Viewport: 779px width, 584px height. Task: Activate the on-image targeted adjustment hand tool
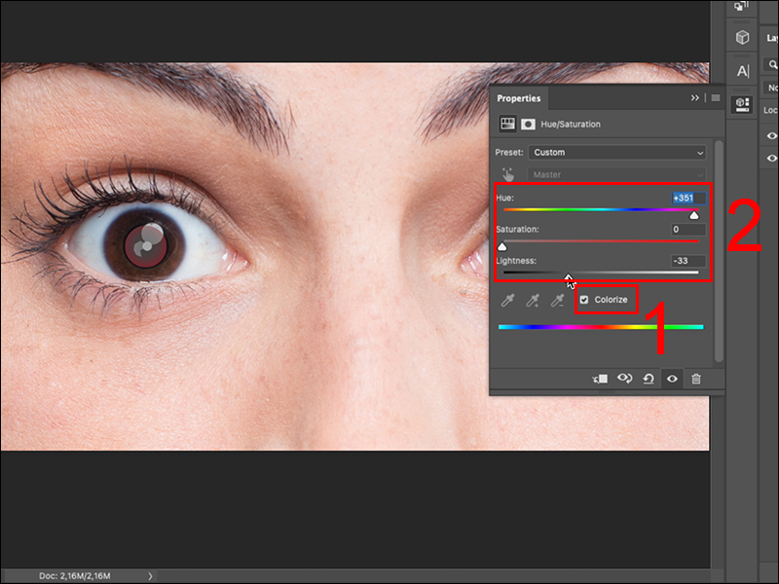507,174
